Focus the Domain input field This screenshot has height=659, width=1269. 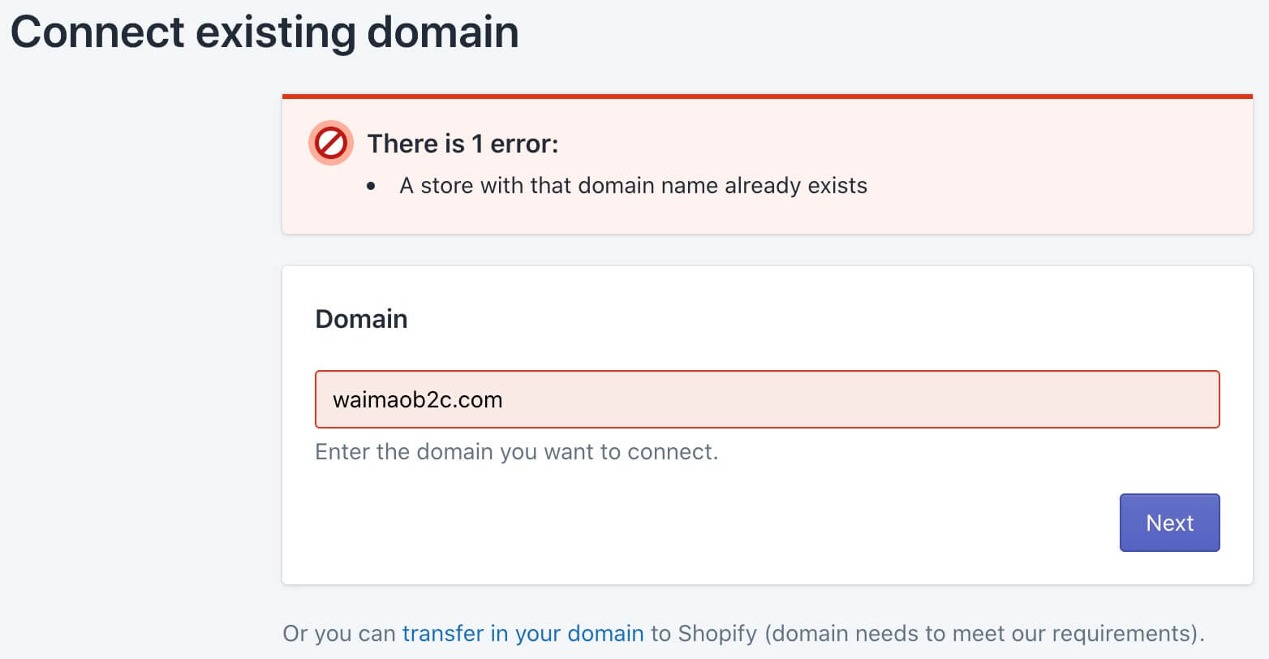click(x=767, y=399)
